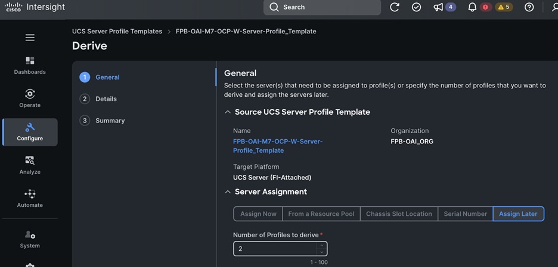
Task: Choose From a Resource Pool option
Action: pos(321,213)
